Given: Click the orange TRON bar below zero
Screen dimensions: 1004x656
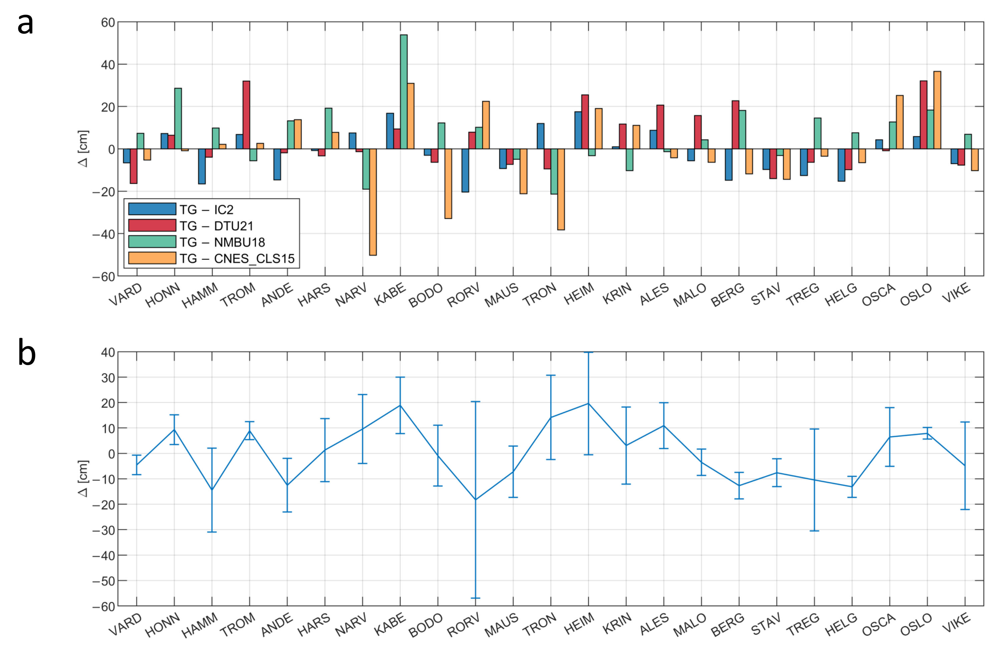Looking at the screenshot, I should [x=561, y=189].
